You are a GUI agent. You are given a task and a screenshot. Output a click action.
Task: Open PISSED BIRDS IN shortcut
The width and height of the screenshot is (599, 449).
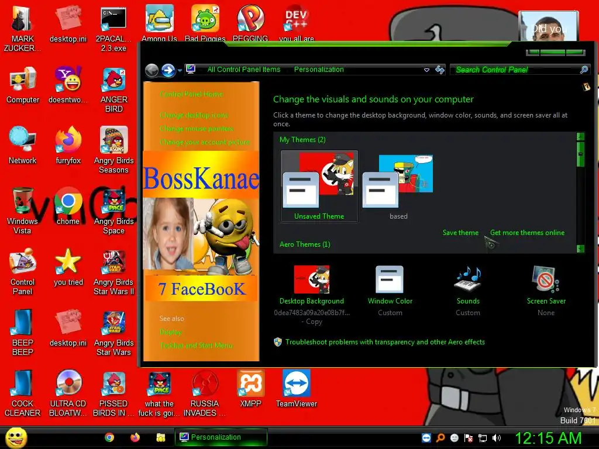click(113, 393)
